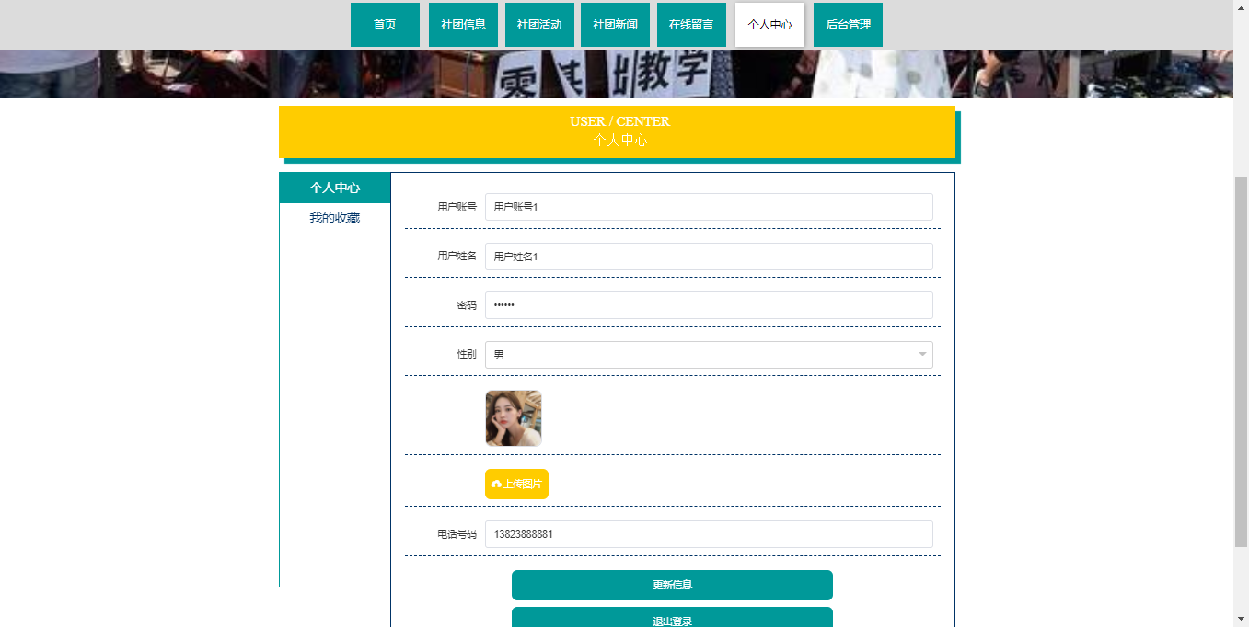The height and width of the screenshot is (627, 1249).
Task: Click the scrollbar up arrow
Action: 1241,7
